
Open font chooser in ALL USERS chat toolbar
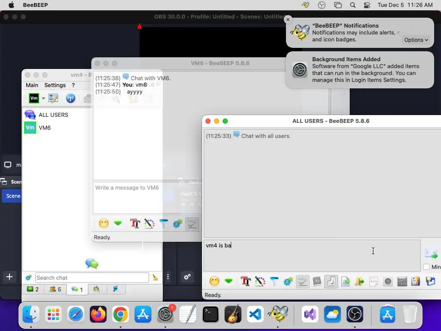click(x=245, y=281)
